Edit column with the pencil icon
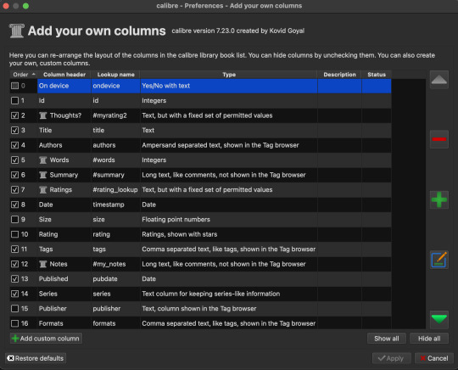 tap(439, 260)
